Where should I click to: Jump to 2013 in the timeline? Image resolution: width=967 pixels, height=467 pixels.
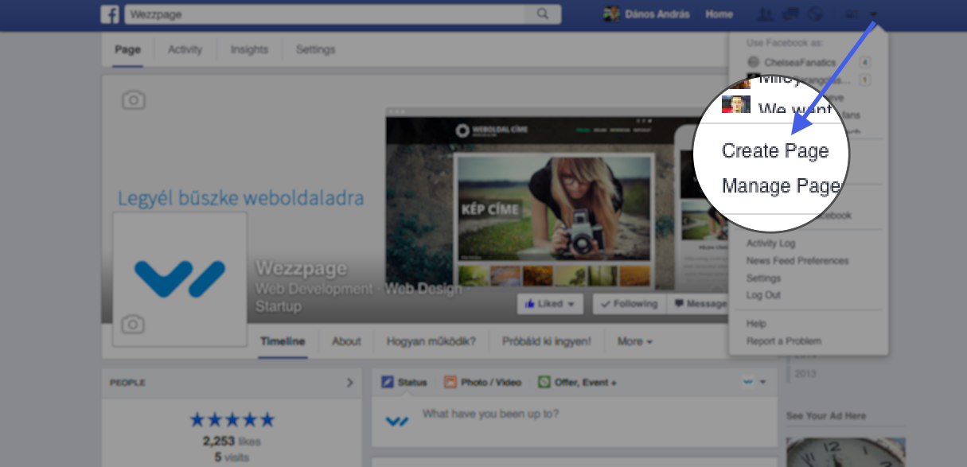(805, 374)
